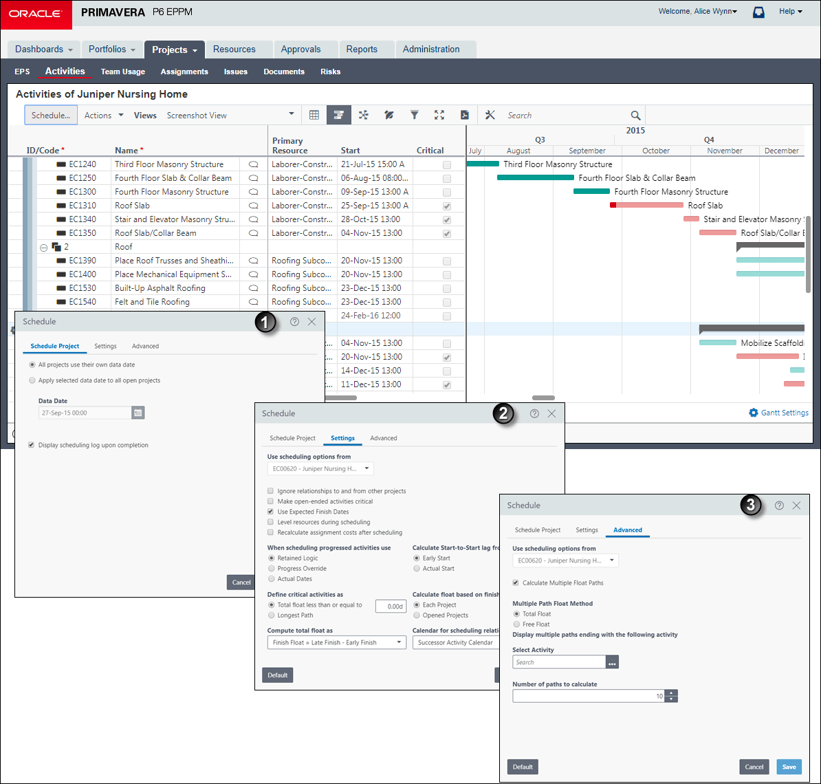
Task: Select the Progress Override radio option
Action: pos(271,569)
